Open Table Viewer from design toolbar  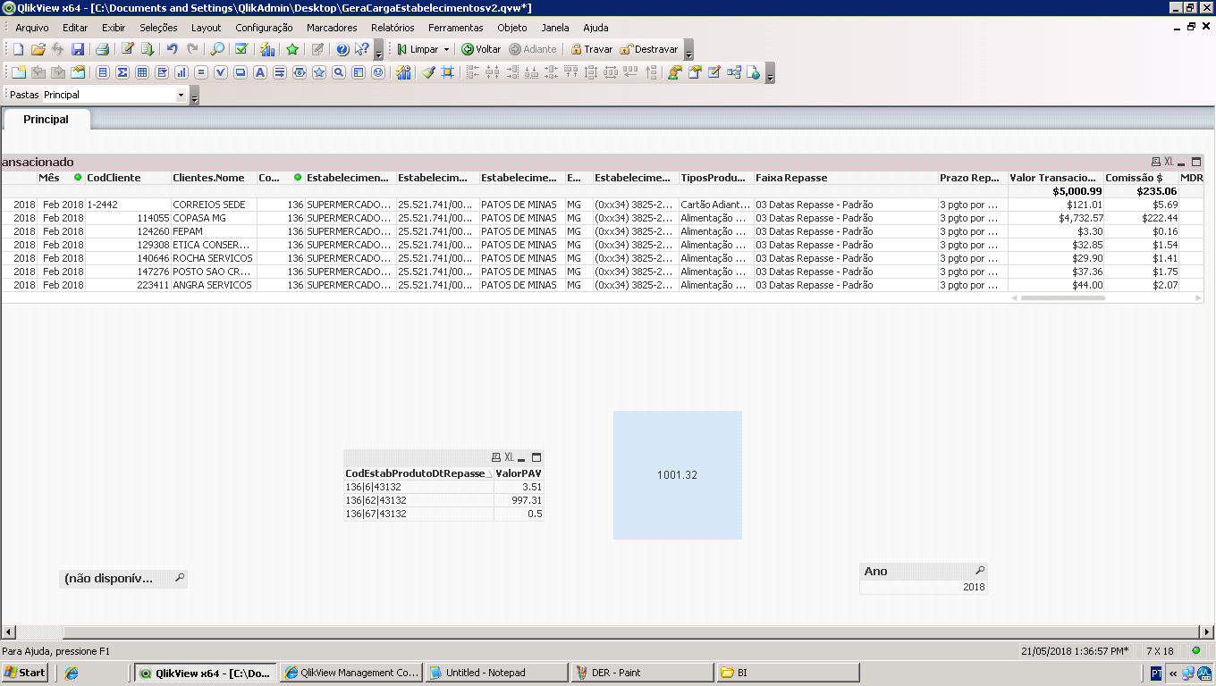click(x=734, y=72)
